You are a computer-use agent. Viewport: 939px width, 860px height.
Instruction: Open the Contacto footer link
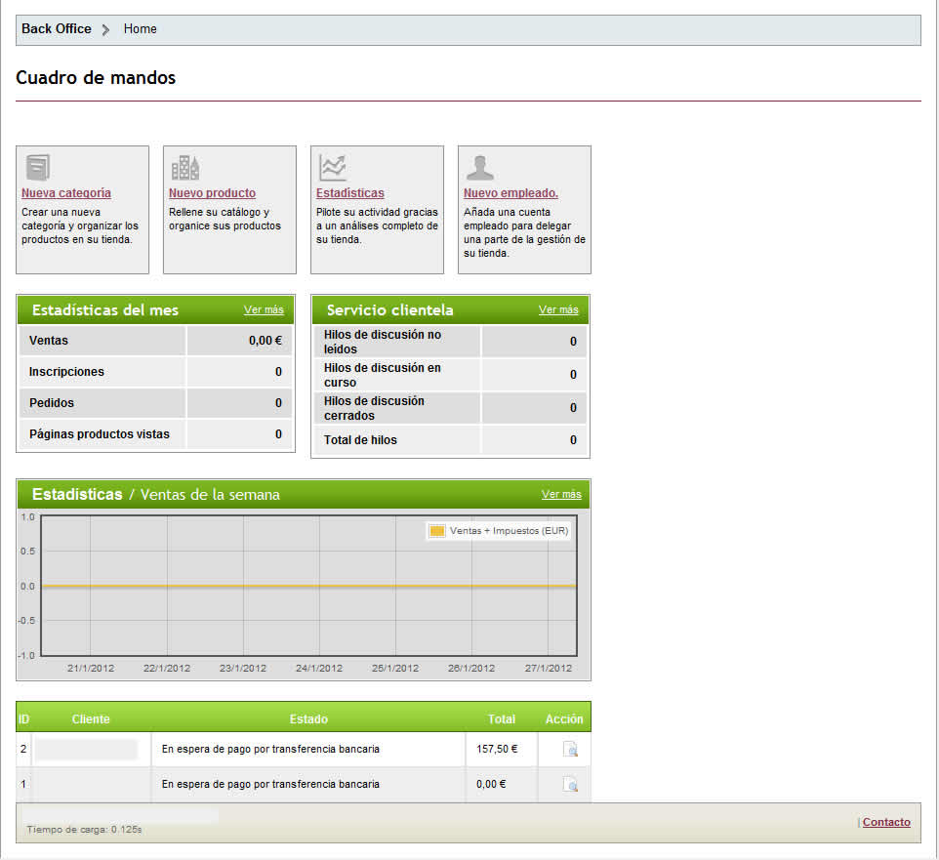pos(886,822)
